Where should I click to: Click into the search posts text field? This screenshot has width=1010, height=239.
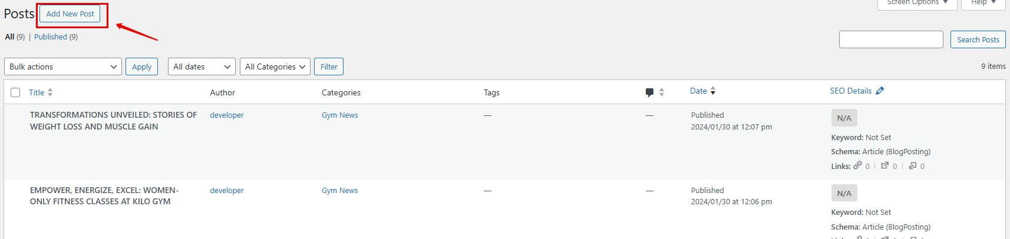click(x=891, y=39)
